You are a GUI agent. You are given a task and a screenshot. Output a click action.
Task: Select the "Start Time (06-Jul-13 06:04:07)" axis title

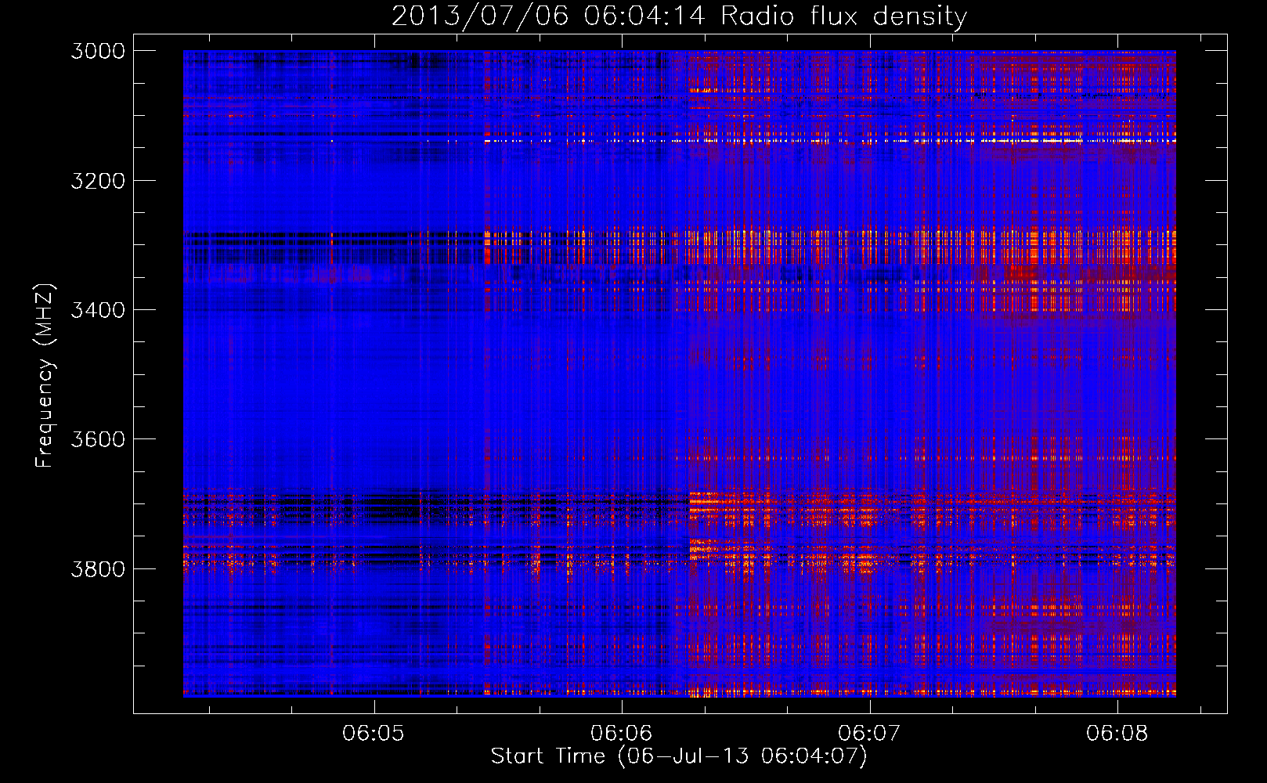pos(679,756)
